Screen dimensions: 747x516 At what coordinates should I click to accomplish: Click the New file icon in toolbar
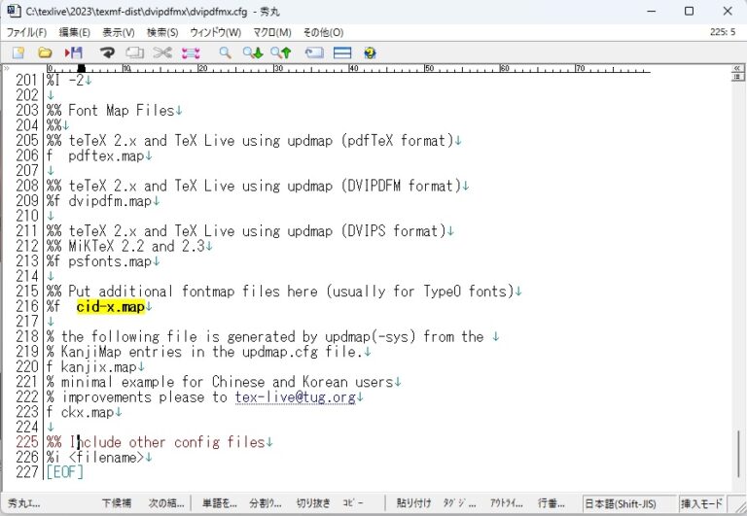[18, 52]
